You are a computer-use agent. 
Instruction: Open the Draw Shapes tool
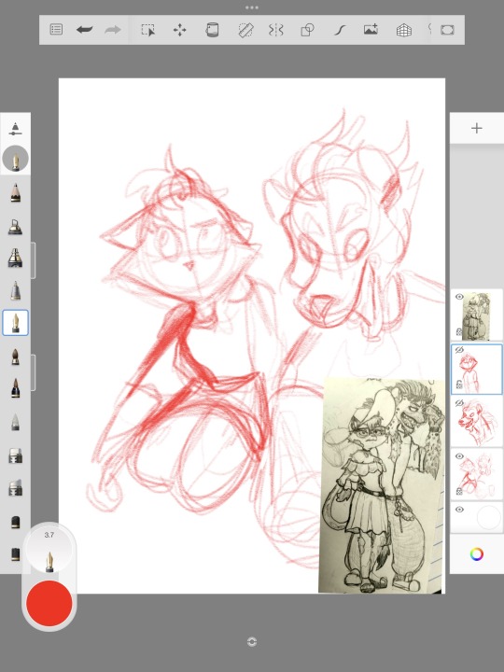point(307,30)
